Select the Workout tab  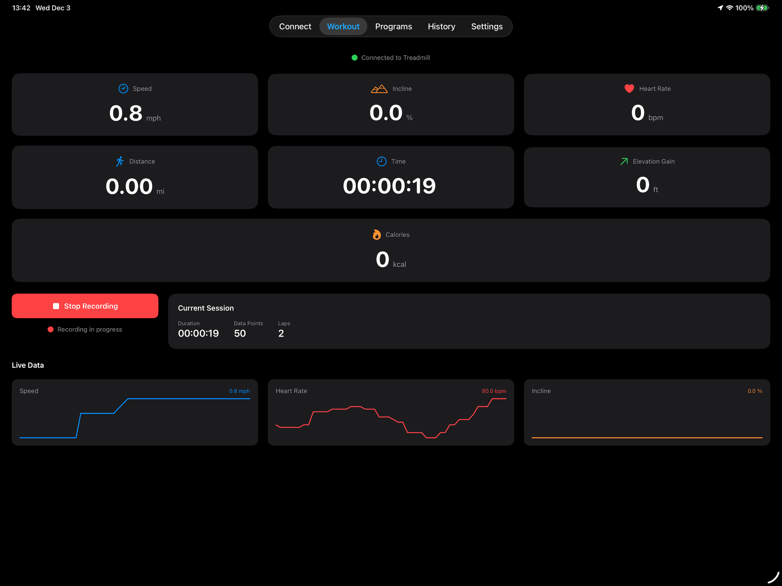(343, 27)
